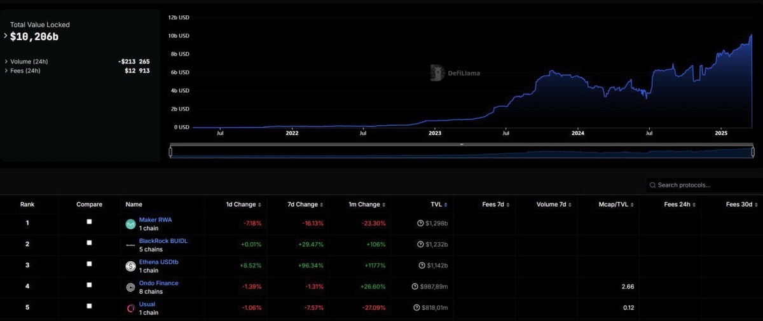Click the "8 chains" label under Ondo Finance
Screen dimensions: 763x321
(151, 291)
